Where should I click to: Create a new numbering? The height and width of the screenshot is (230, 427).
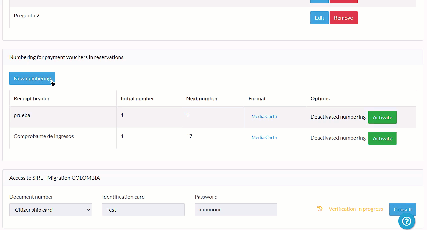pyautogui.click(x=32, y=79)
